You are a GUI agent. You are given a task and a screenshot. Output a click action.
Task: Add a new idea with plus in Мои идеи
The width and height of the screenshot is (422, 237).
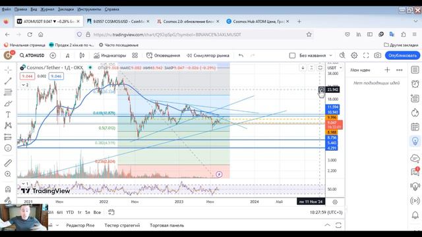pos(387,70)
